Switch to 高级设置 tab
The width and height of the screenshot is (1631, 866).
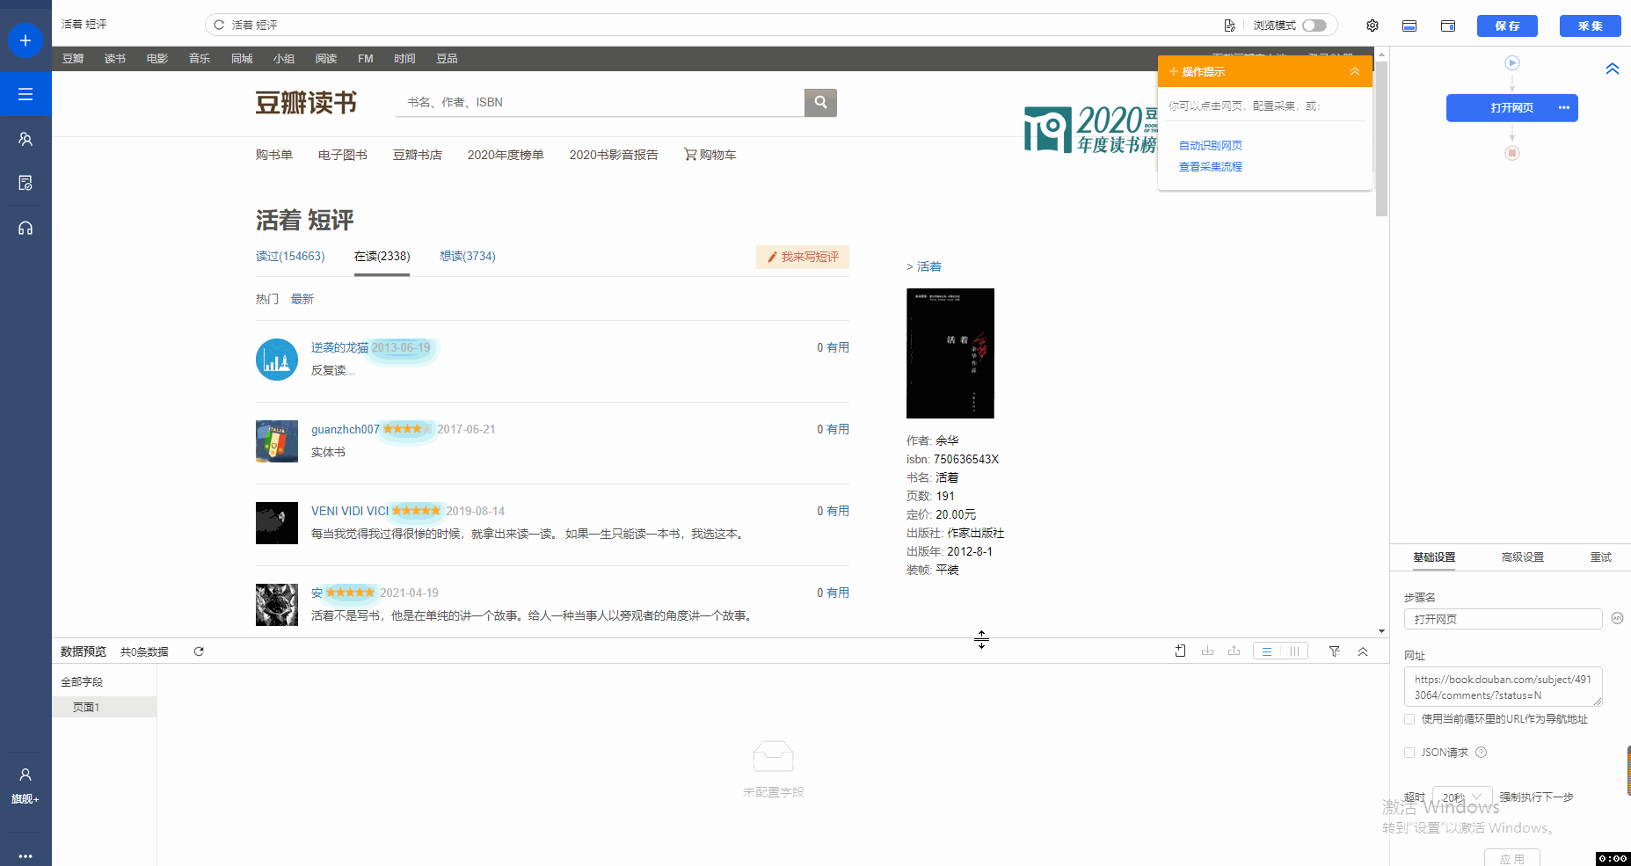(x=1522, y=557)
